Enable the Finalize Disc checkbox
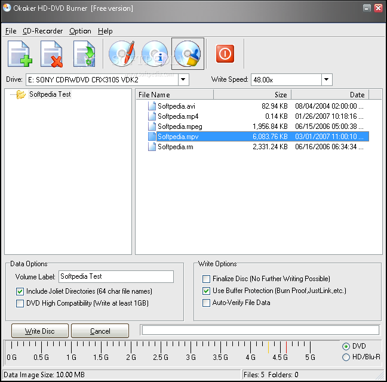This screenshot has width=387, height=382. pyautogui.click(x=206, y=279)
